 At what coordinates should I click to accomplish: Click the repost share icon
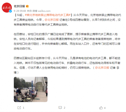(x=19, y=108)
